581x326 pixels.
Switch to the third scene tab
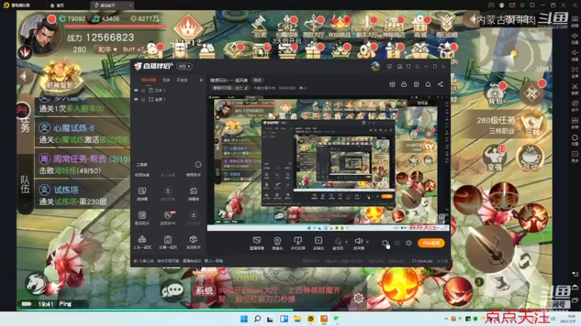point(182,80)
